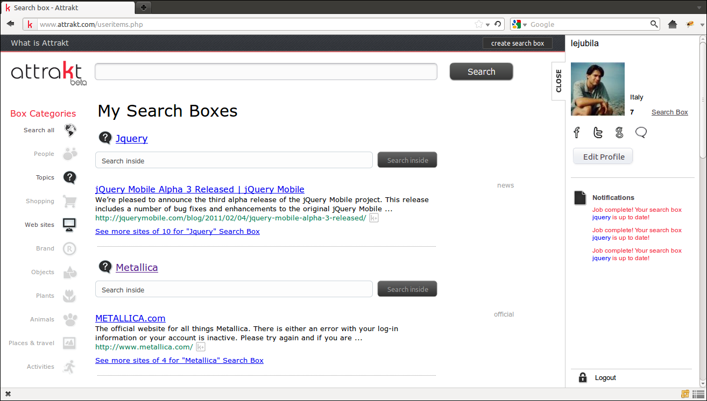
Task: Open the Objects shapes icon
Action: click(x=70, y=272)
